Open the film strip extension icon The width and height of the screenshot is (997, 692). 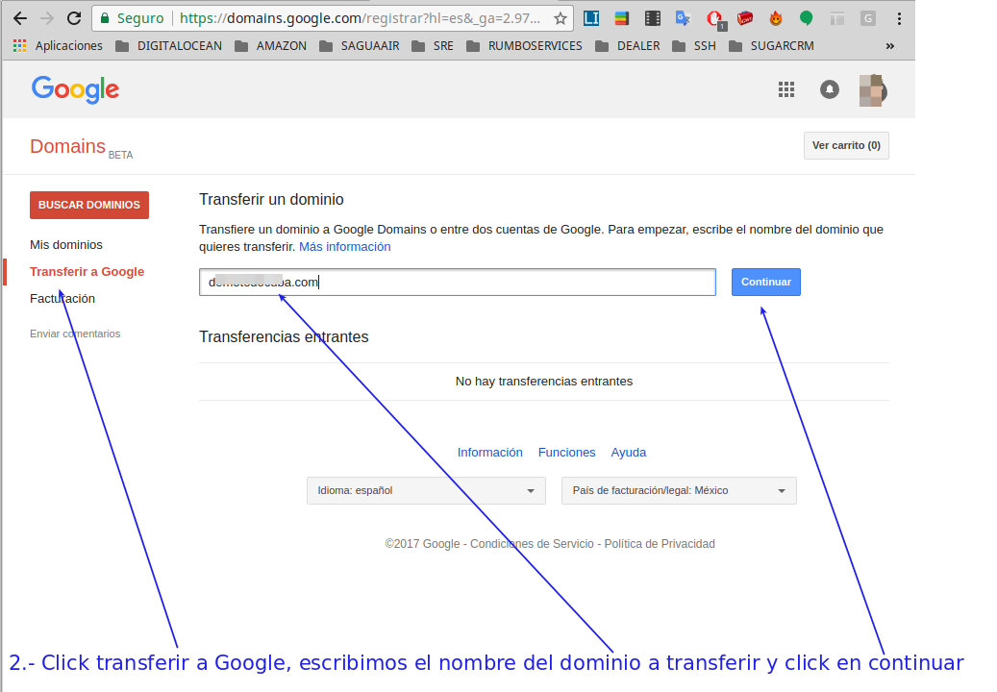pos(653,18)
